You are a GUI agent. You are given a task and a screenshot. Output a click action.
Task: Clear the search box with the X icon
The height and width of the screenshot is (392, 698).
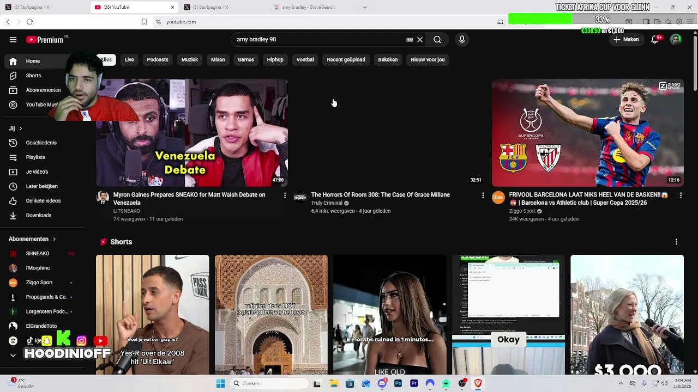[420, 40]
